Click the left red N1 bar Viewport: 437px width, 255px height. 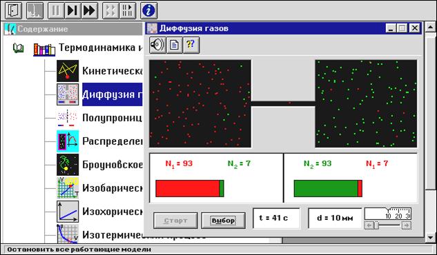pyautogui.click(x=188, y=188)
